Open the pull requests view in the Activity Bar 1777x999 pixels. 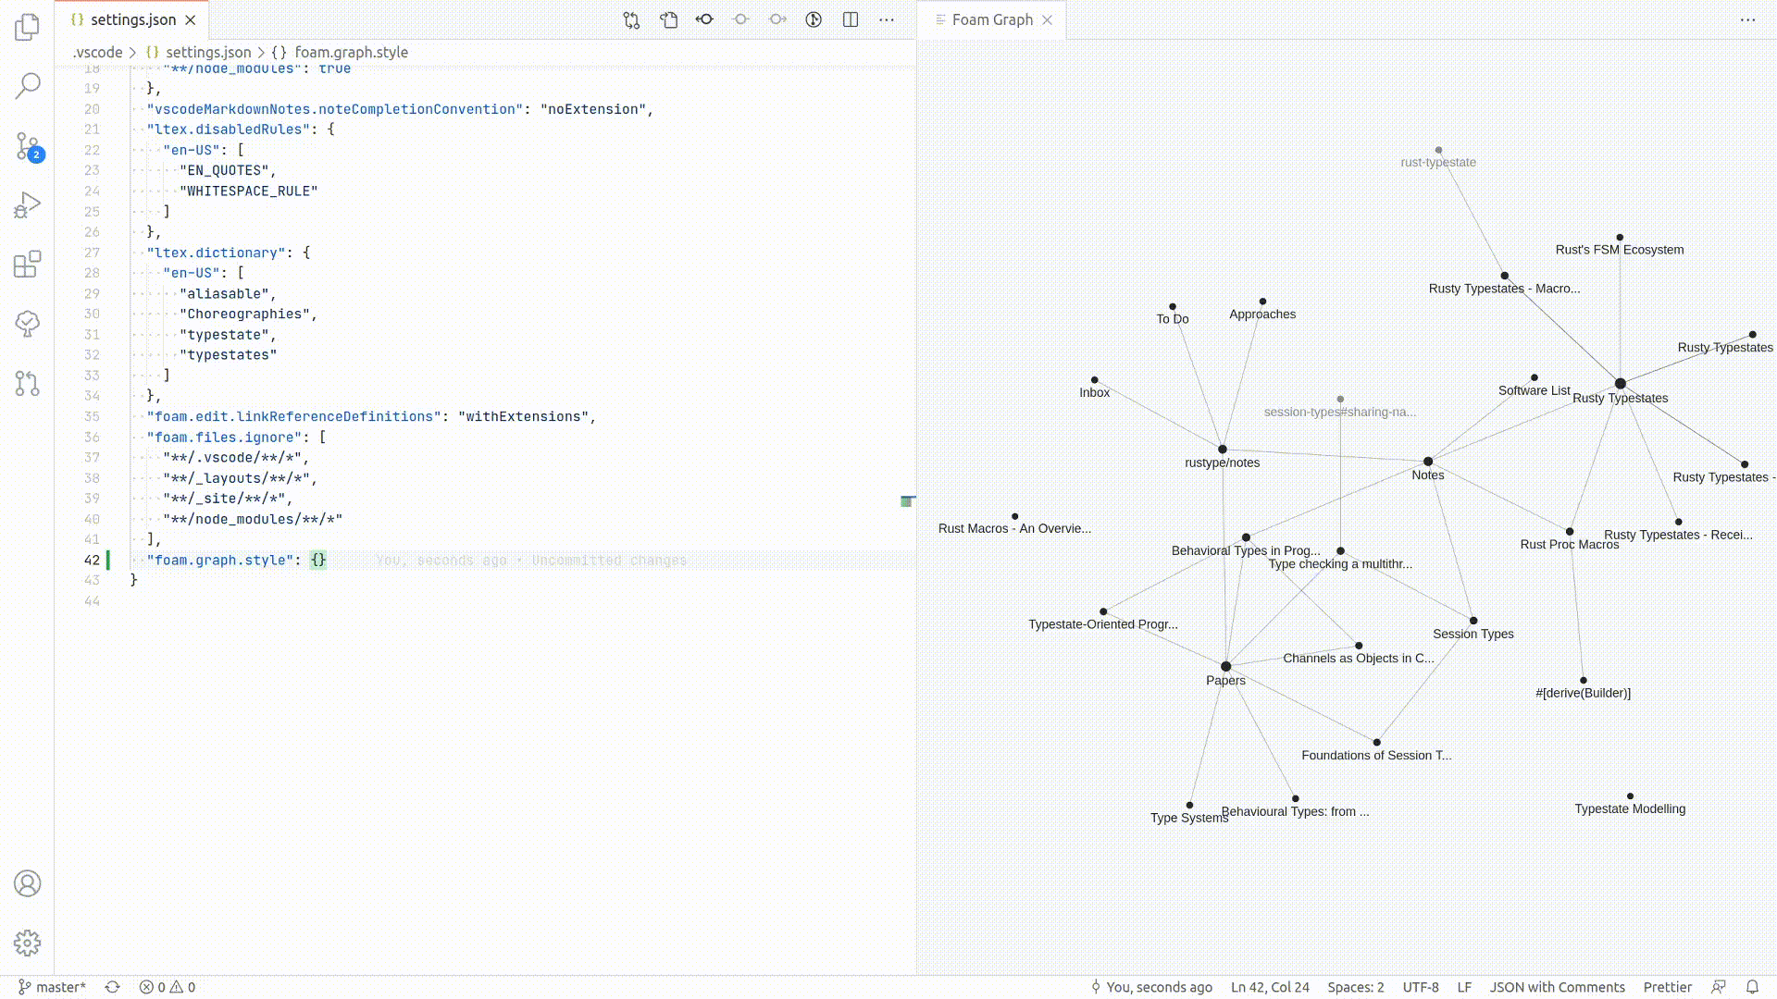pos(27,383)
